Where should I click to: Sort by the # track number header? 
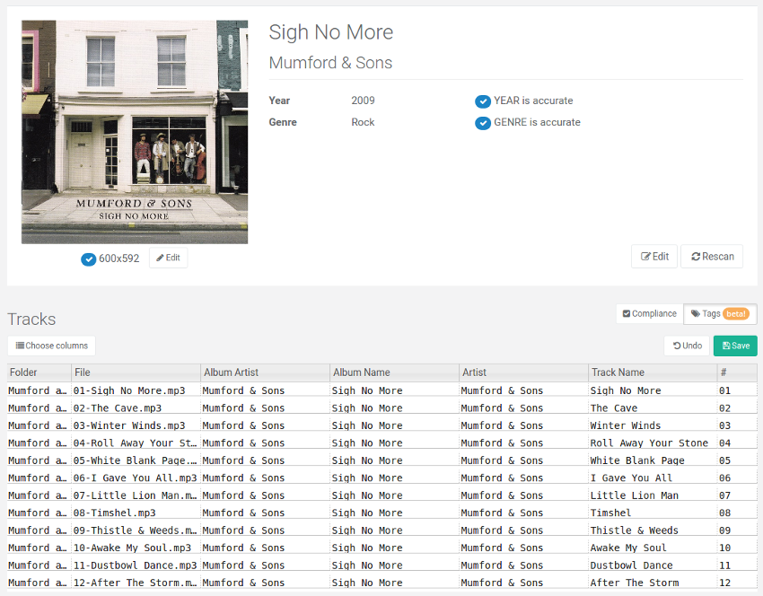coord(737,372)
